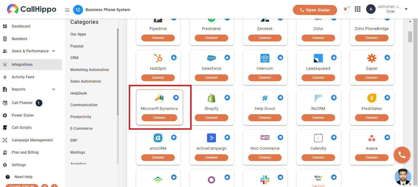Click the Microsoft Dynamics logo icon
The width and height of the screenshot is (418, 187).
pos(159,98)
